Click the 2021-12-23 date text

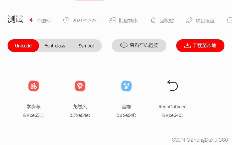[x=85, y=21]
